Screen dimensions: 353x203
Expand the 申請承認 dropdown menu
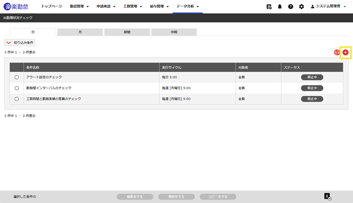[x=106, y=7]
